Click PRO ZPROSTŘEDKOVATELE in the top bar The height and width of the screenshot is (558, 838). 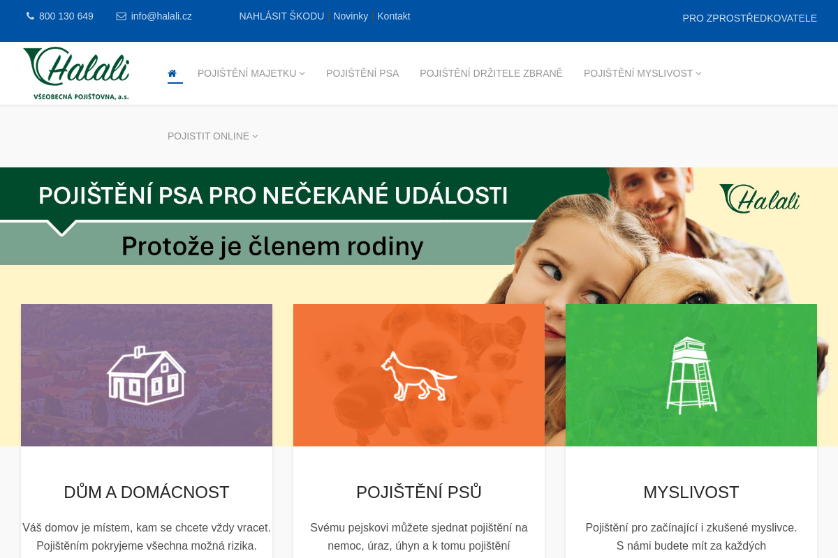click(749, 18)
